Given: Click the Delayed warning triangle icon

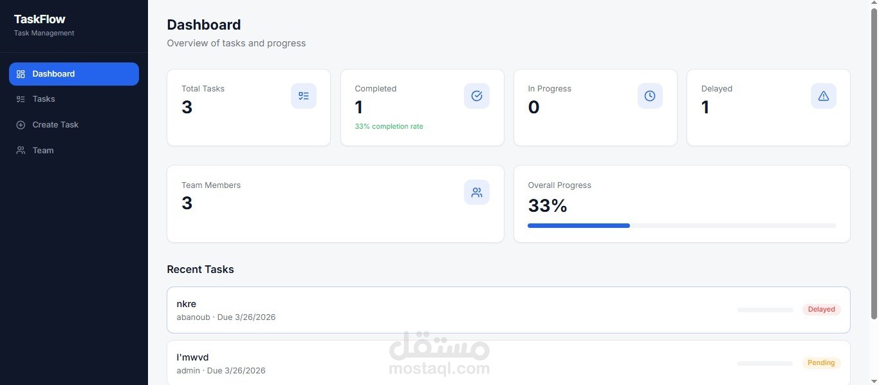Looking at the screenshot, I should 823,95.
